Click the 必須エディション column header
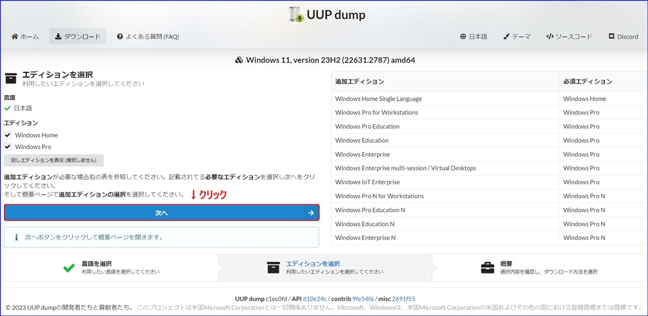Screen dimensions: 648x316 tap(602, 82)
